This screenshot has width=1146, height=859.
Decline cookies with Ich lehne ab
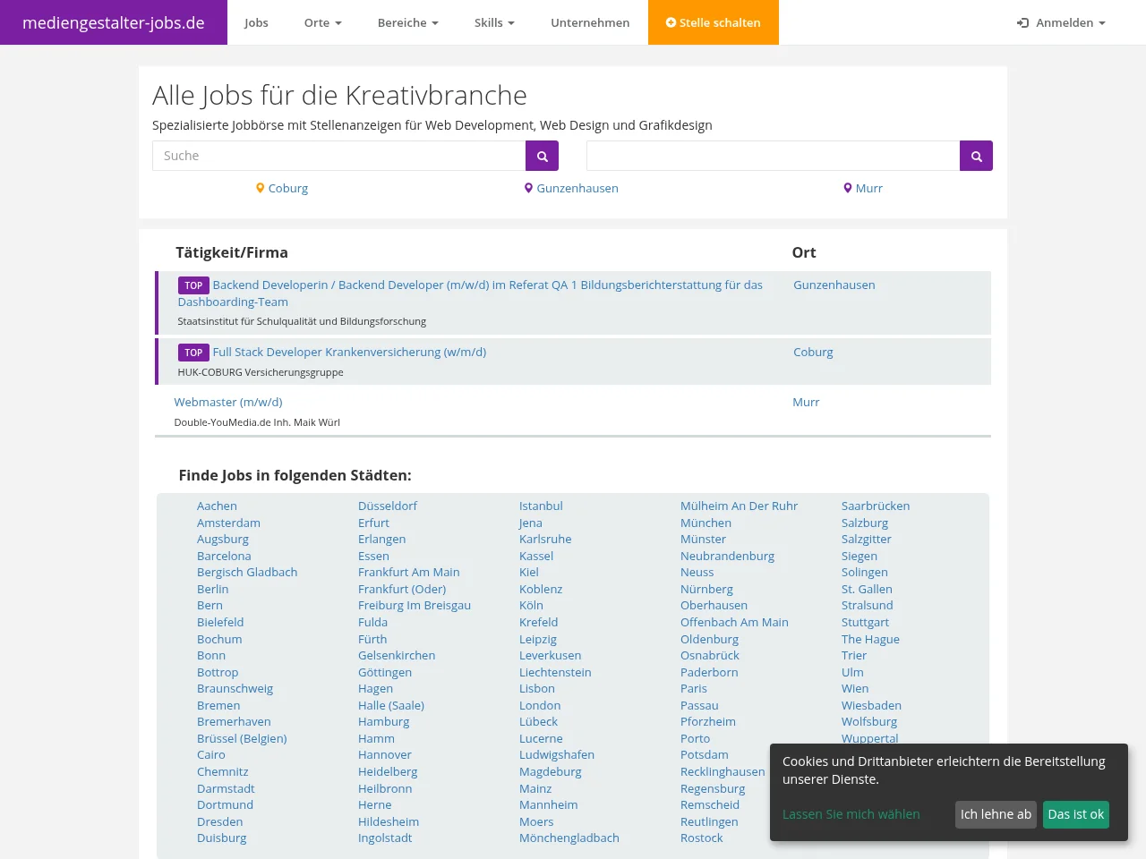point(996,814)
